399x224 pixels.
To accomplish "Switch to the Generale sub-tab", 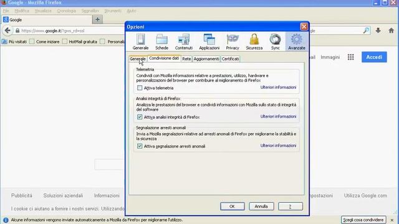I will [138, 59].
